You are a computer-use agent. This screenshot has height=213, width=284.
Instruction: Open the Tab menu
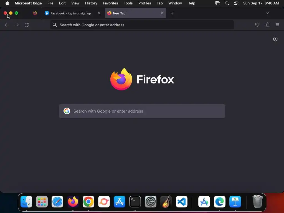pos(160,3)
